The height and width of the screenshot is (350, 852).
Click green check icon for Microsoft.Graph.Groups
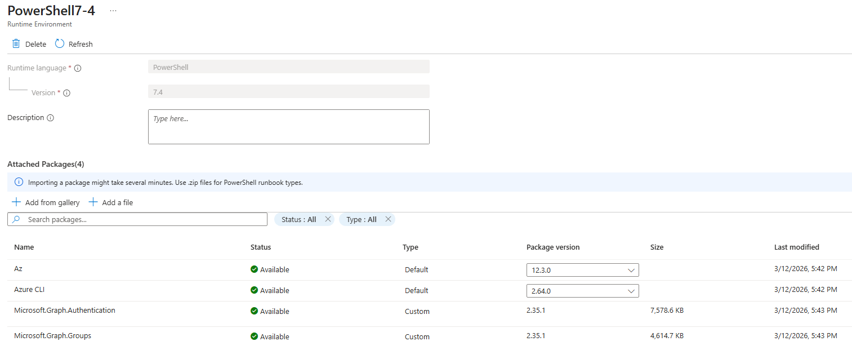[x=255, y=336]
